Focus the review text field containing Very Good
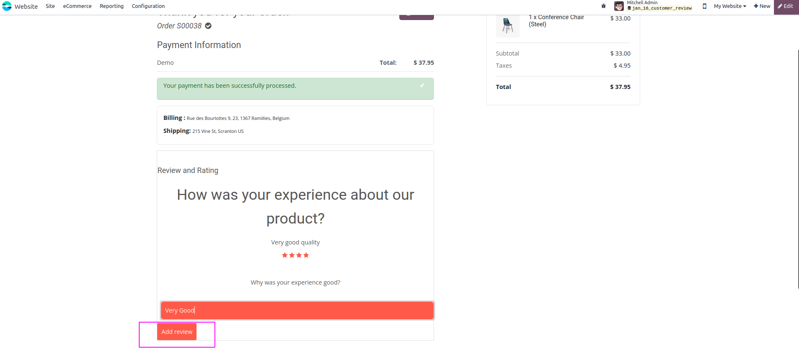 [297, 310]
